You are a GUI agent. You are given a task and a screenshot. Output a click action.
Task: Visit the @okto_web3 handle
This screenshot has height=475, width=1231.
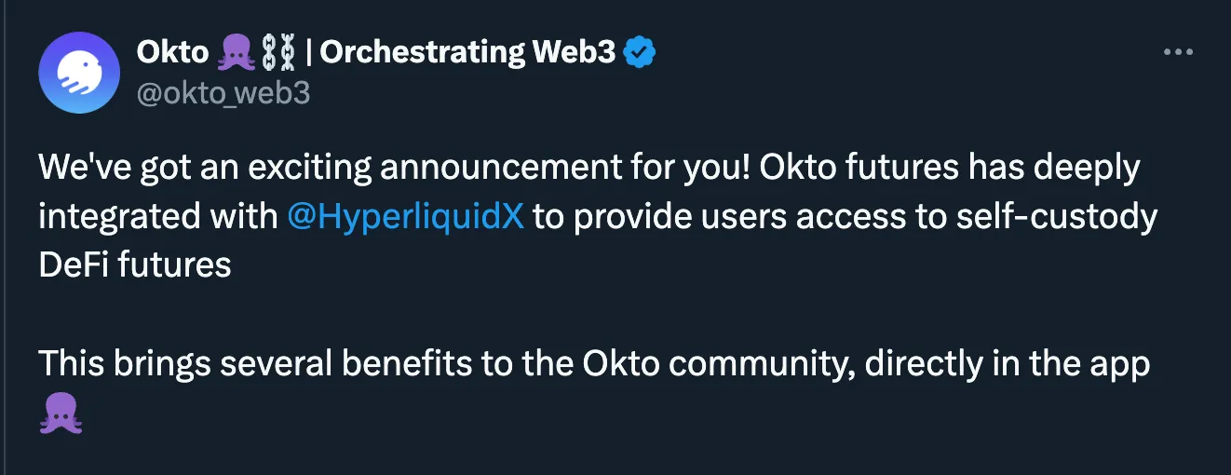tap(223, 93)
